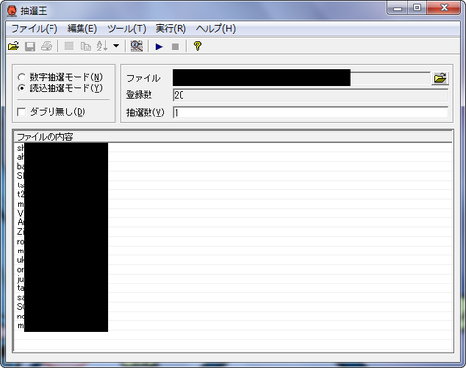Click the 登録数 field showing 20
The width and height of the screenshot is (466, 368).
310,95
